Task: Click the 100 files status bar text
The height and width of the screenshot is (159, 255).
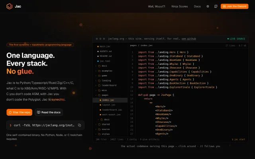Action: pyautogui.click(x=127, y=140)
